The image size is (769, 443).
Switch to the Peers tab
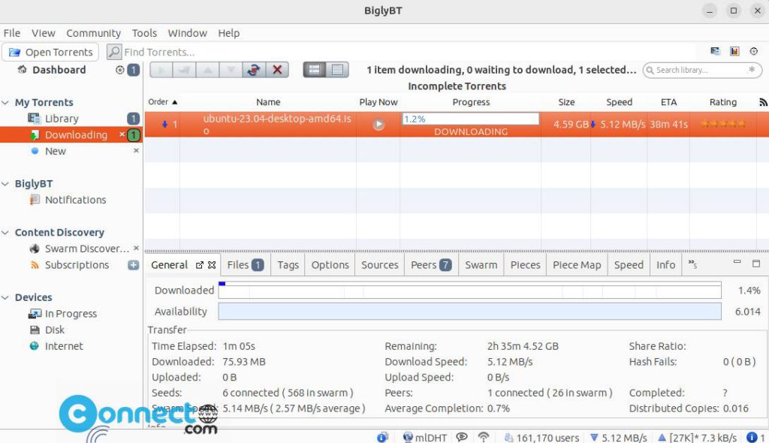424,264
